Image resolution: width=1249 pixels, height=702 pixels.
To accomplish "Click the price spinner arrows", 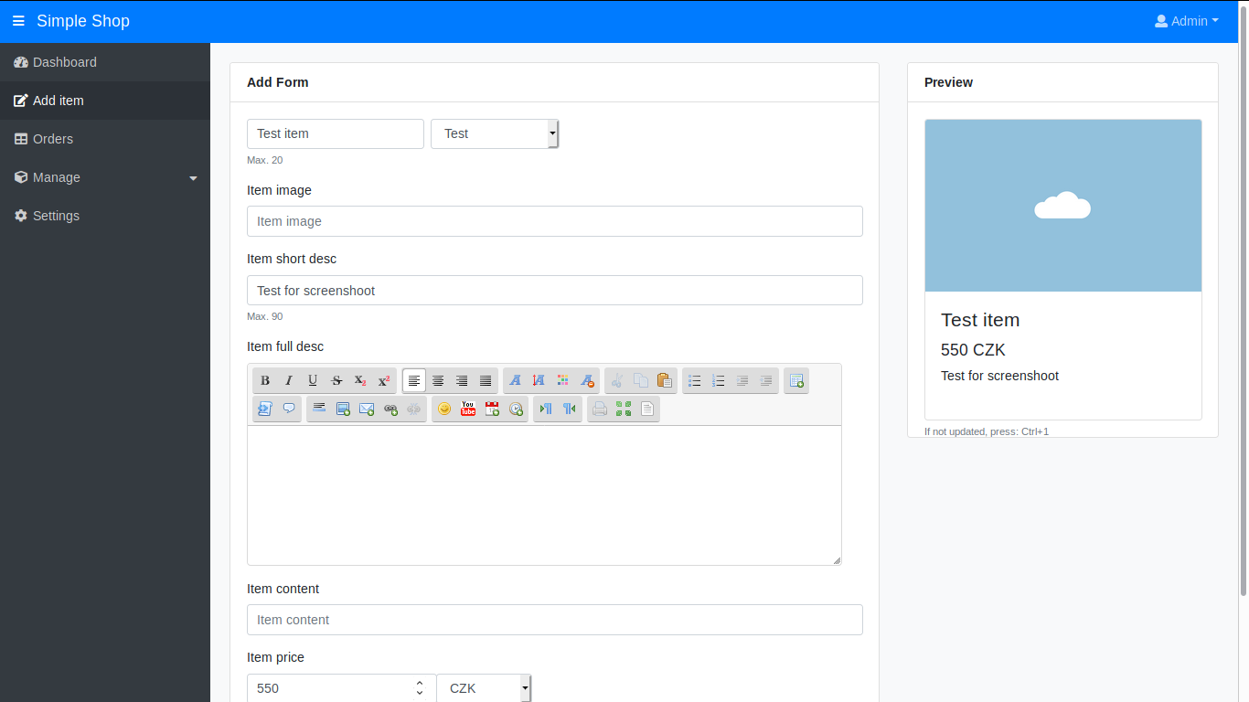I will pos(420,687).
